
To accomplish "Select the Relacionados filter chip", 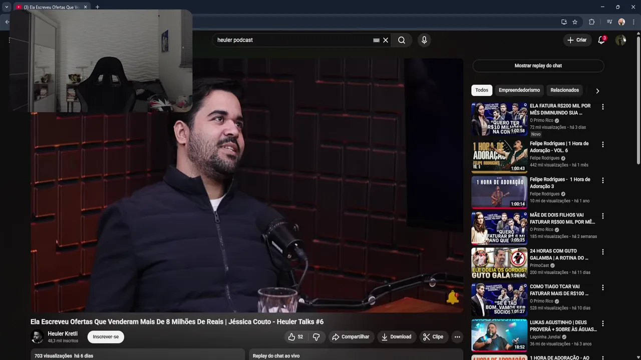I will pos(564,90).
